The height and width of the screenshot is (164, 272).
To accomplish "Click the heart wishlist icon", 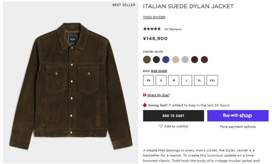I will tap(161, 126).
